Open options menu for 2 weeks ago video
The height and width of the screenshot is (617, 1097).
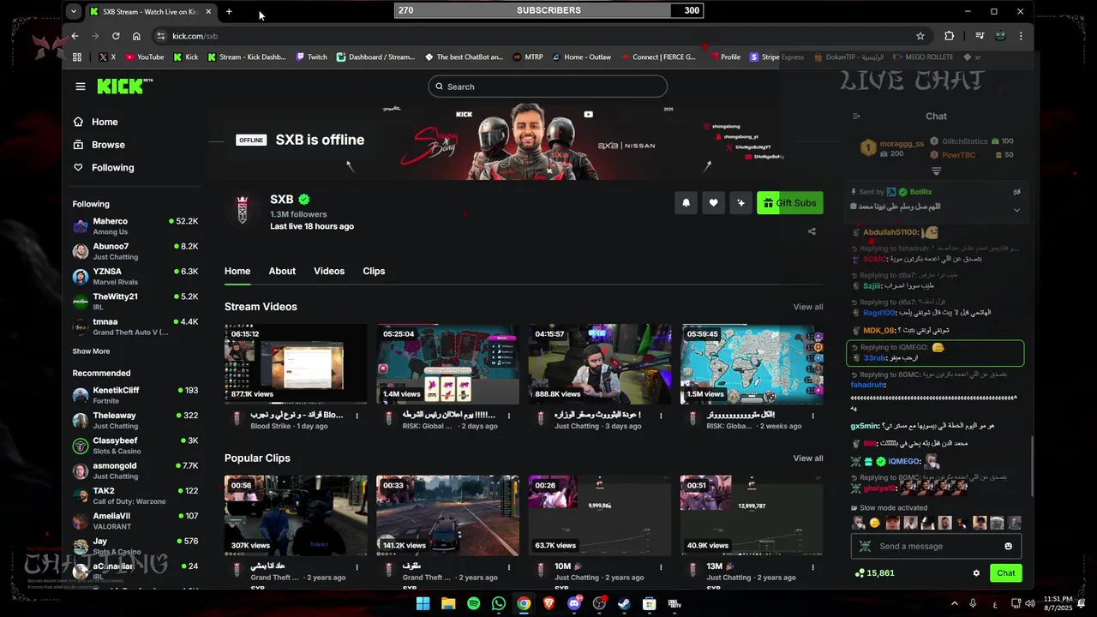pyautogui.click(x=812, y=416)
